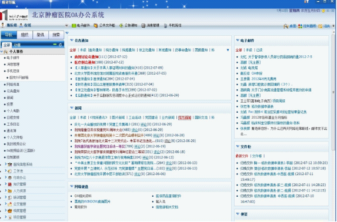Click the clock icon next to the time
The height and width of the screenshot is (222, 337).
pos(323,11)
